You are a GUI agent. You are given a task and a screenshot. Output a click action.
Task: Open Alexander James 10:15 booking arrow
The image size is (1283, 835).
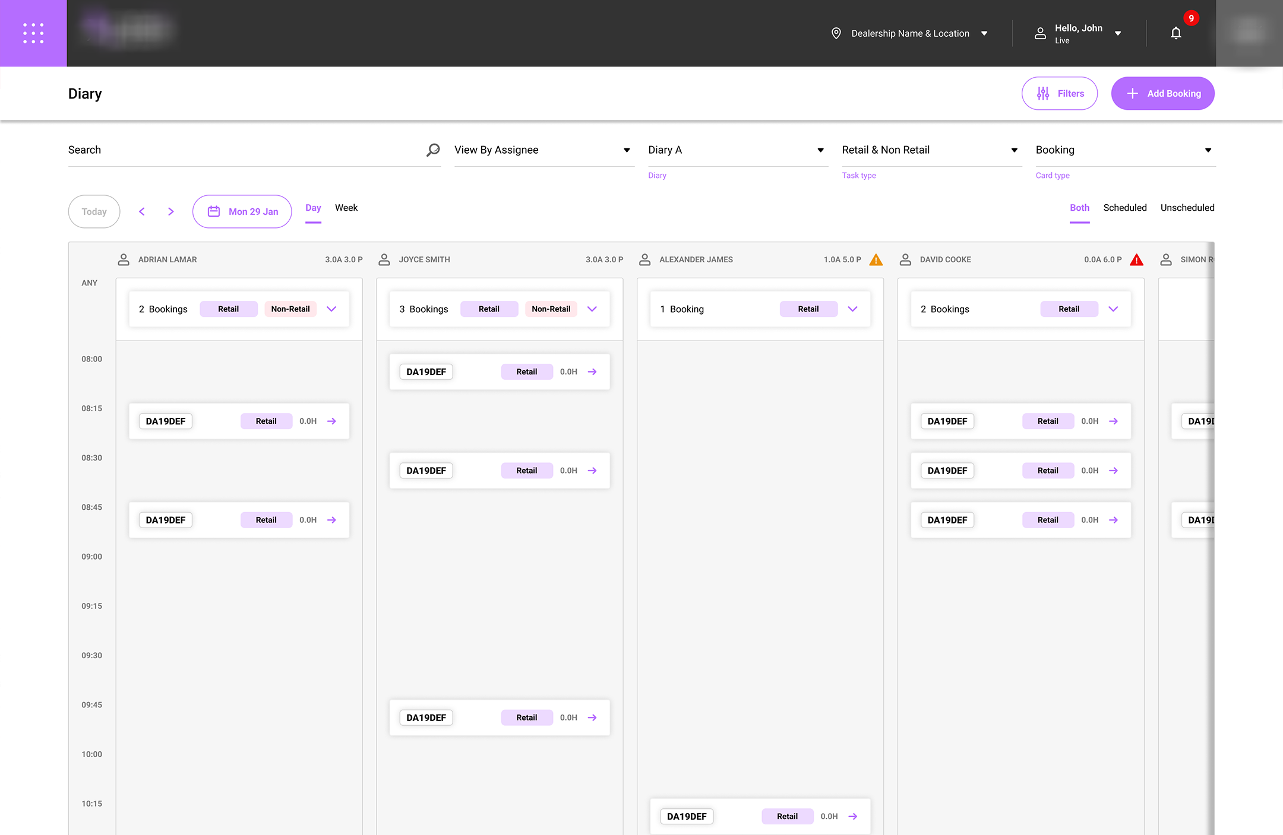click(853, 817)
